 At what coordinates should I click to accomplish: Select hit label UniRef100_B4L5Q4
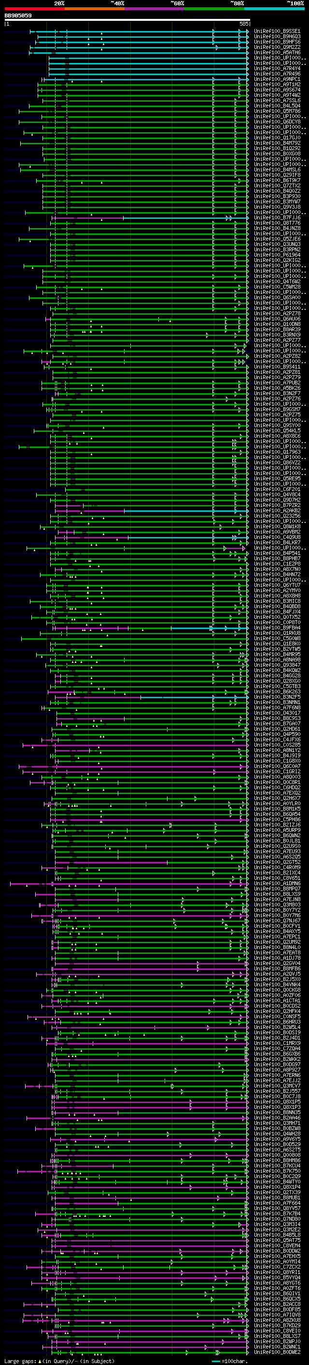277,106
